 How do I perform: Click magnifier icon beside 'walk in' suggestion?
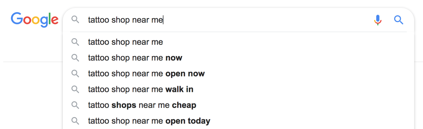(75, 89)
